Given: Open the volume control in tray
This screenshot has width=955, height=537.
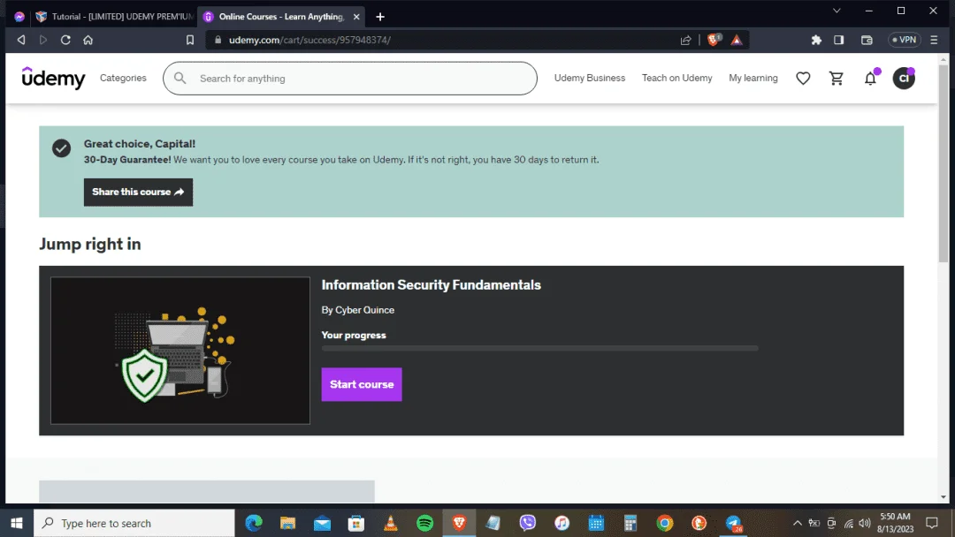Looking at the screenshot, I should click(864, 523).
